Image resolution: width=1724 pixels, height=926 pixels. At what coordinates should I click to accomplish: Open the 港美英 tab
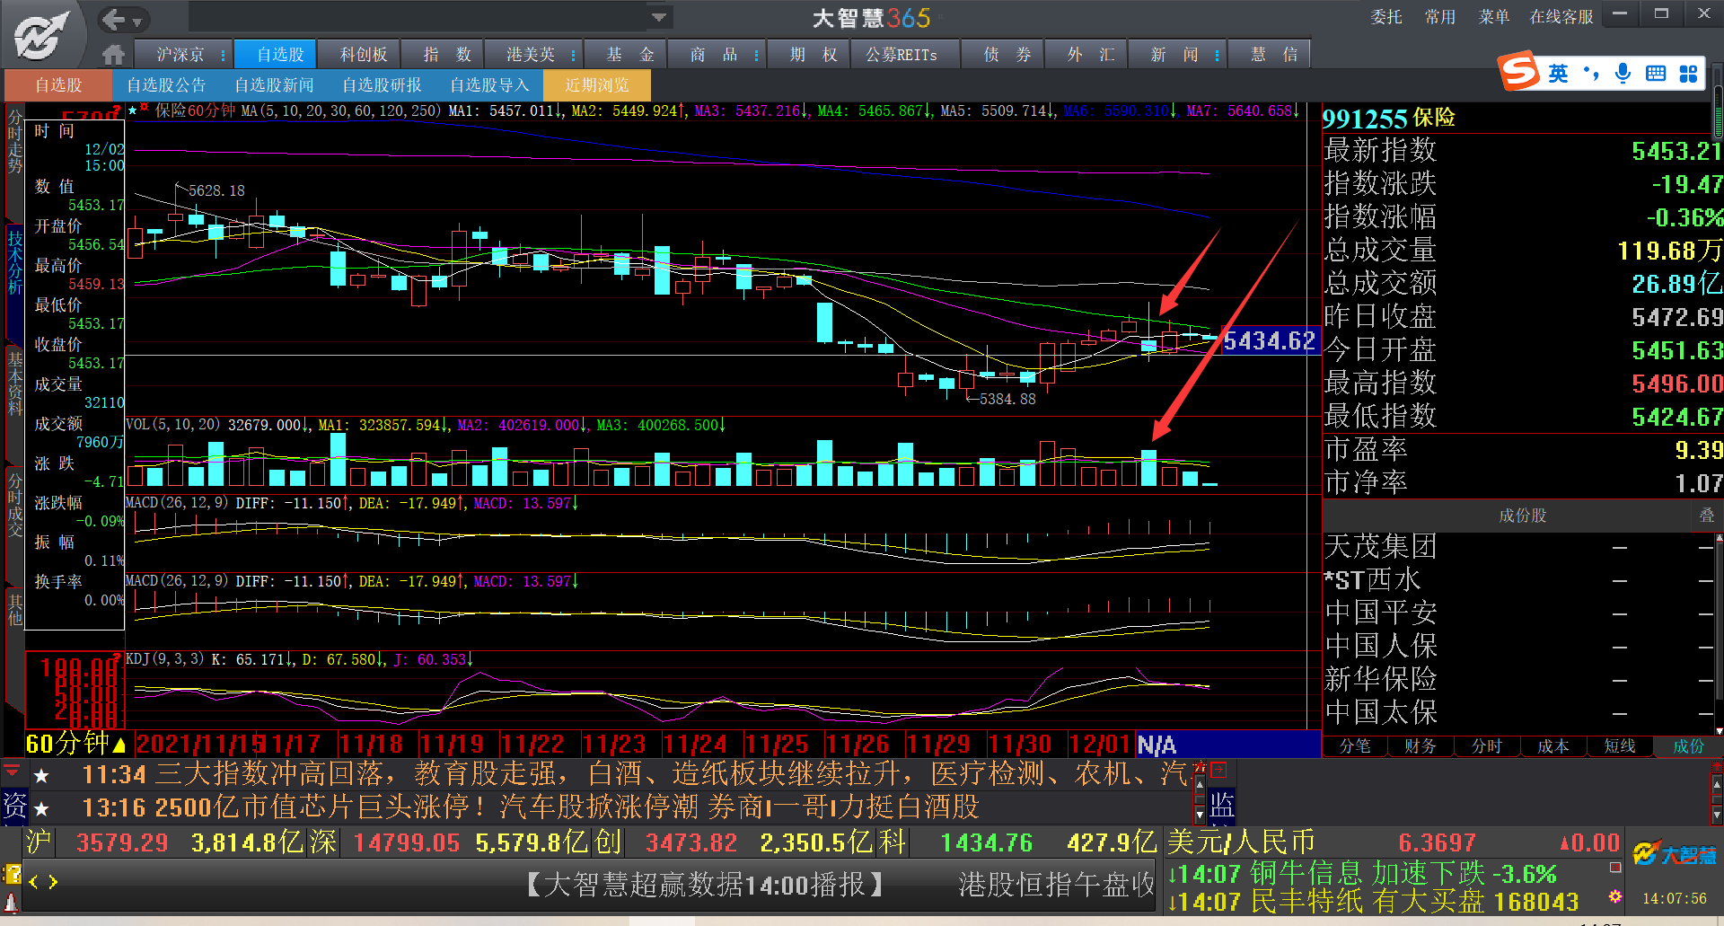(530, 55)
